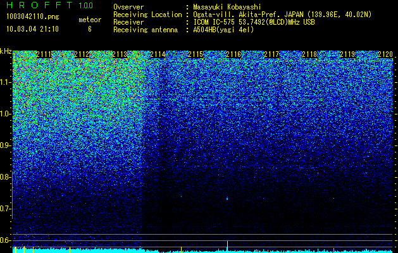Click the 2115 time marker

point(196,54)
